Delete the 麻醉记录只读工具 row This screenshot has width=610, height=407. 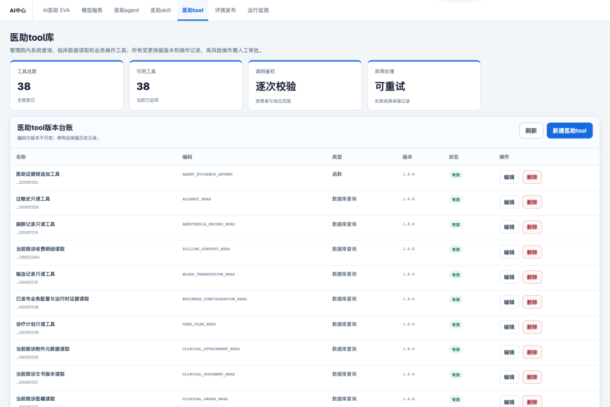pyautogui.click(x=532, y=227)
